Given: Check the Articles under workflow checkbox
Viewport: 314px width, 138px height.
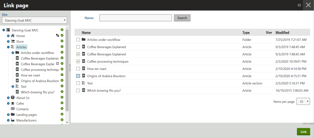Looking at the screenshot, I should 78,40.
